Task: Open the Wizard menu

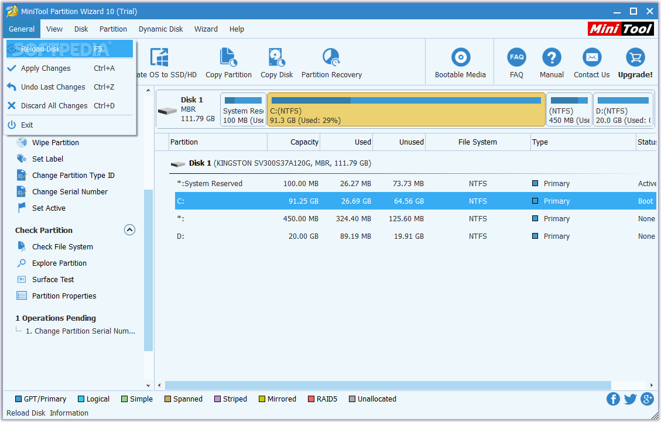Action: tap(206, 29)
